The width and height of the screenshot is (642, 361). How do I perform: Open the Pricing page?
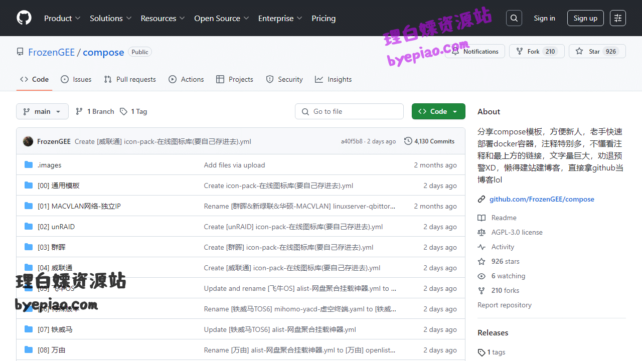[324, 18]
